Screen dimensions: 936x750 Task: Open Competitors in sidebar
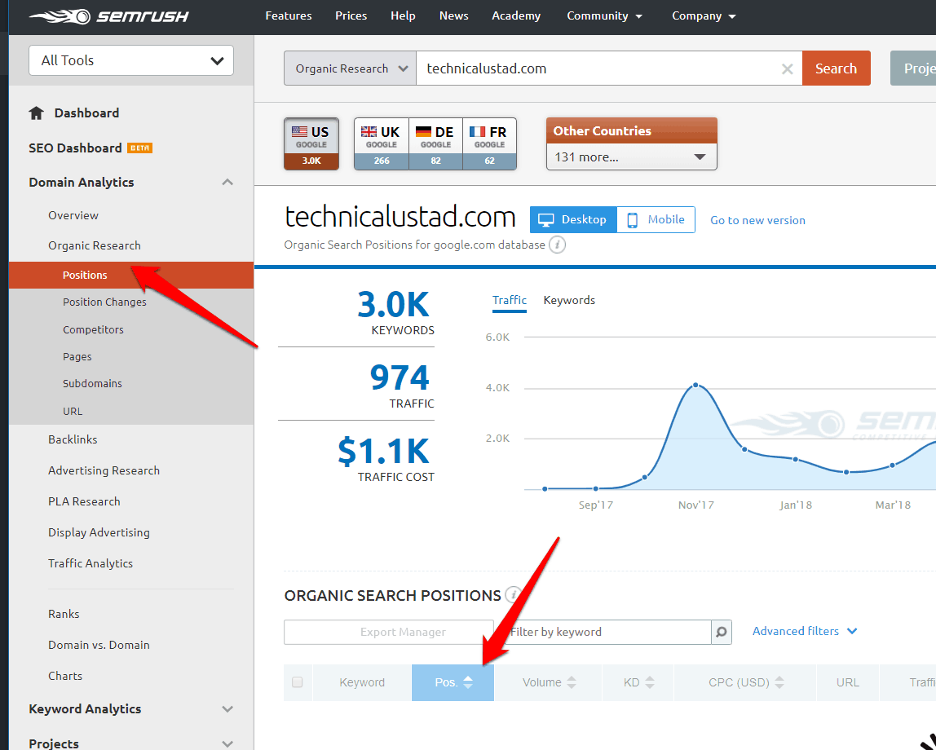pyautogui.click(x=93, y=329)
